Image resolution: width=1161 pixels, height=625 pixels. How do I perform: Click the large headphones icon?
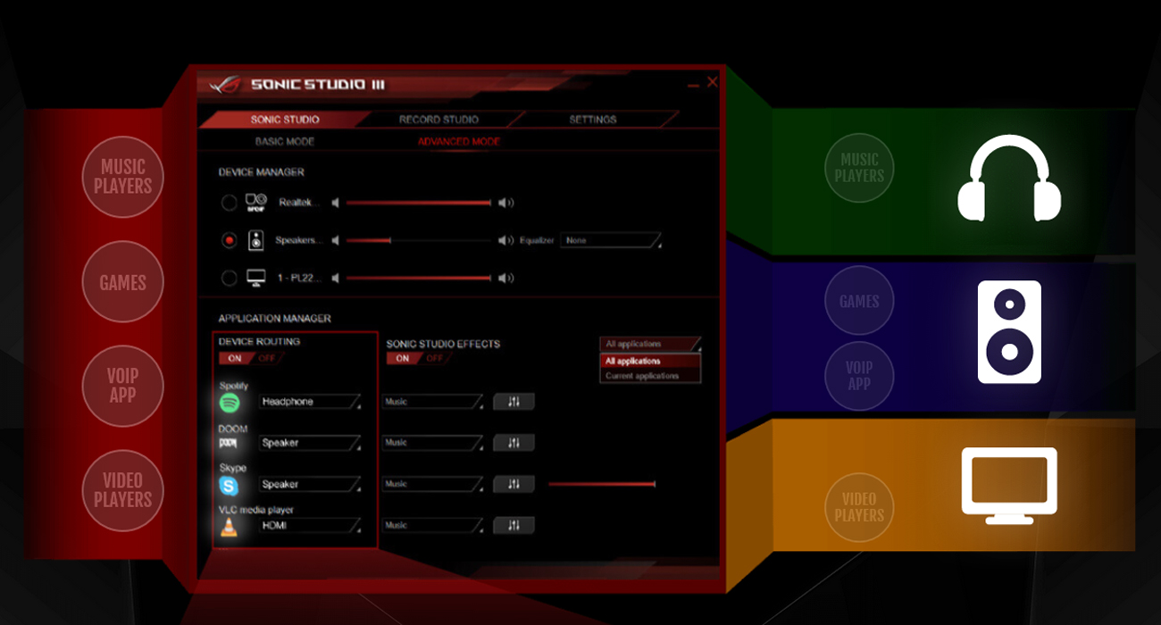pos(1009,178)
